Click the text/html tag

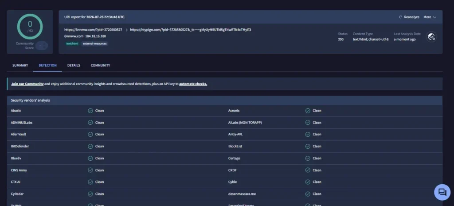72,44
